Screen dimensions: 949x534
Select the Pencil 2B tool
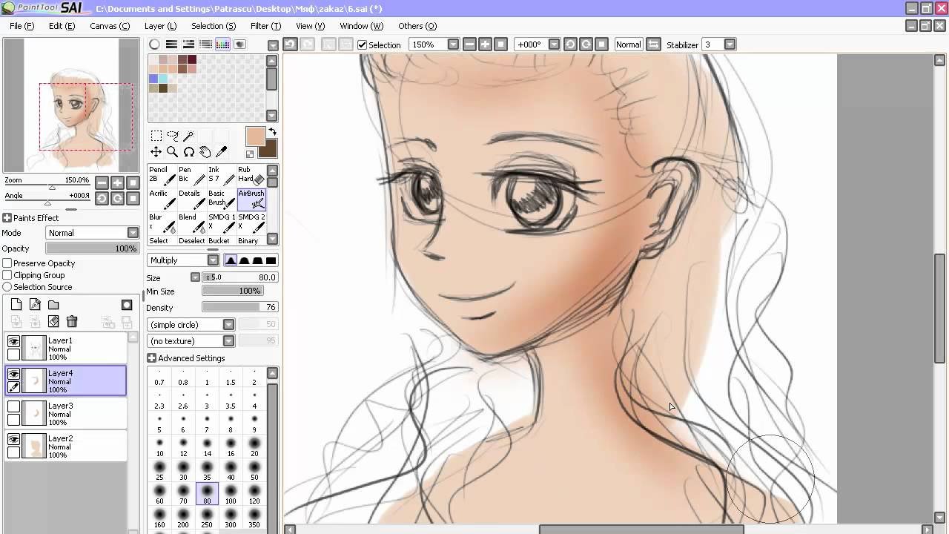click(162, 175)
